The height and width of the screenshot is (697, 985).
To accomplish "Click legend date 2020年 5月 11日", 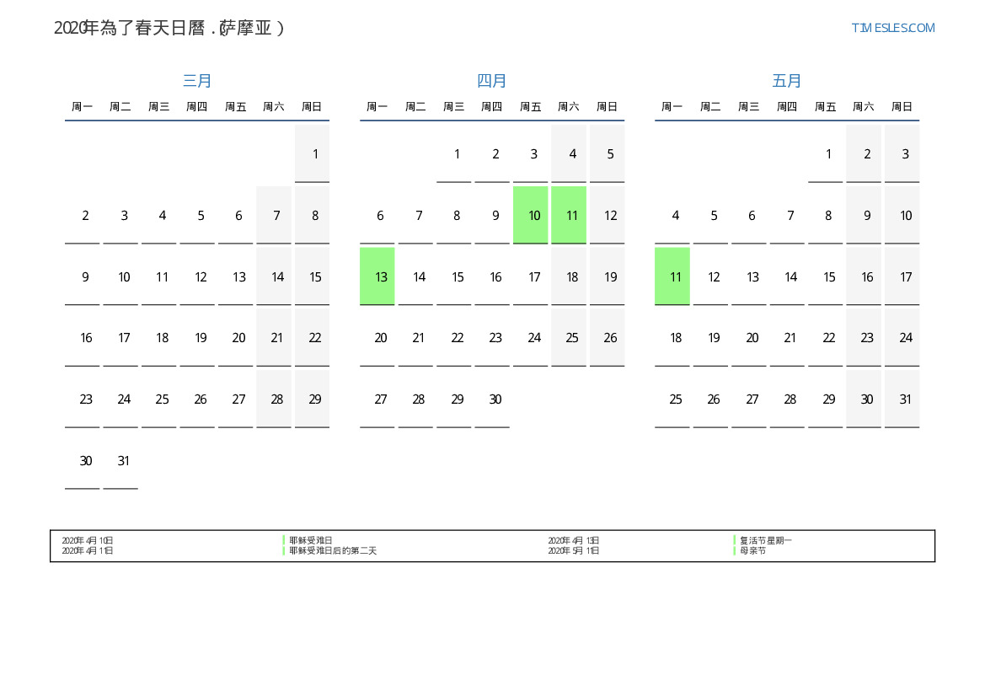I will [574, 550].
